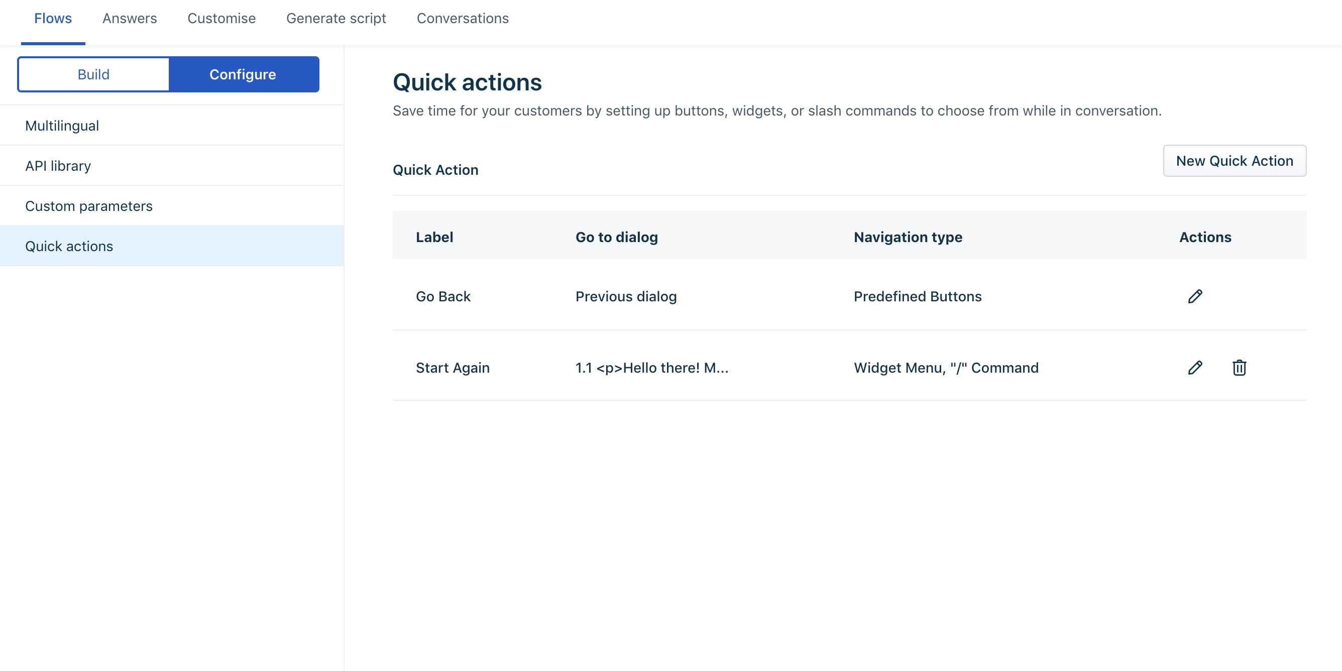Screen dimensions: 1342x671
Task: Click the Label column header
Action: click(x=434, y=237)
